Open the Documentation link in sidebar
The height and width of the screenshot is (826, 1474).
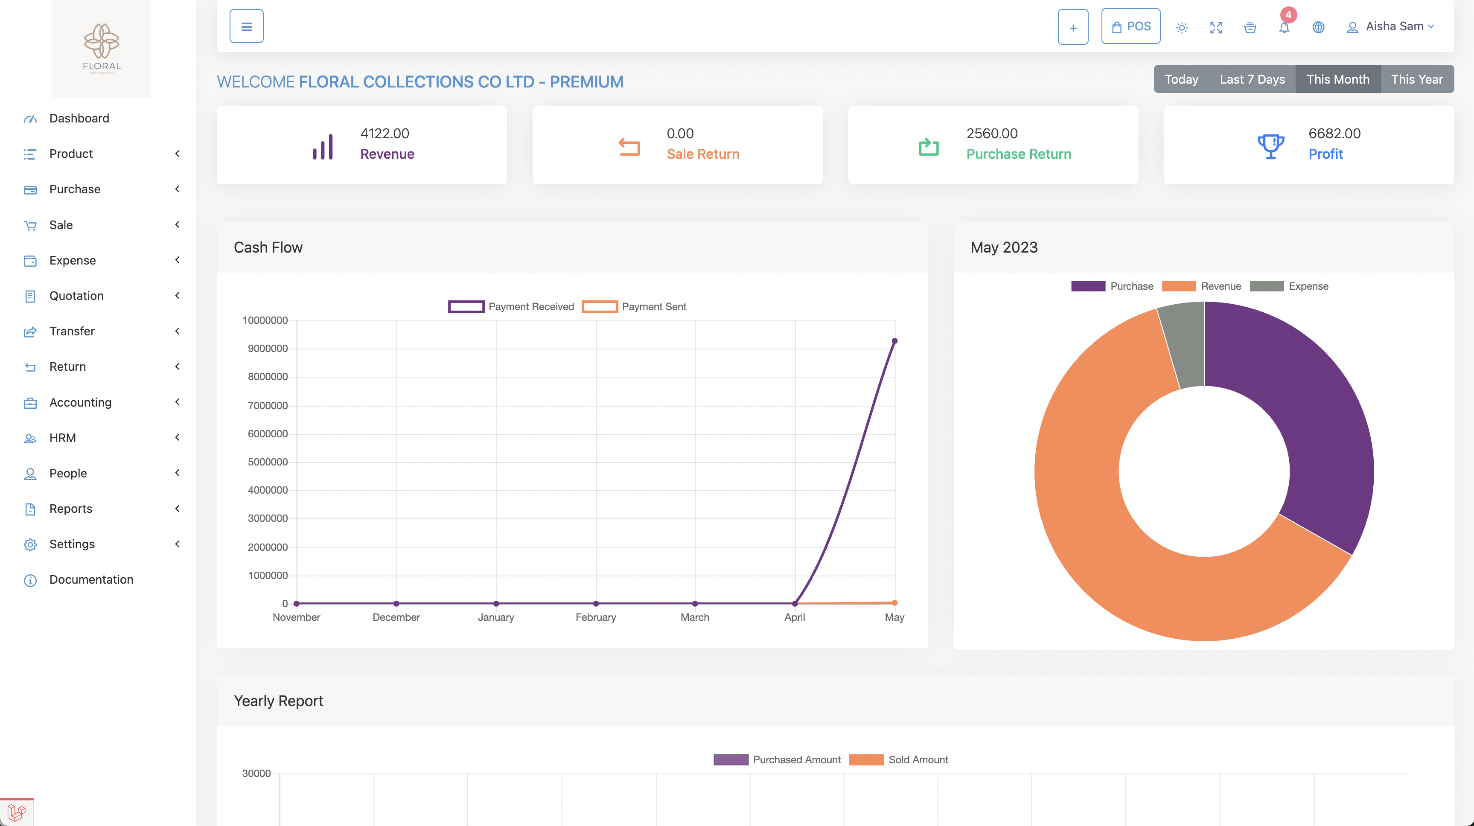click(x=91, y=579)
